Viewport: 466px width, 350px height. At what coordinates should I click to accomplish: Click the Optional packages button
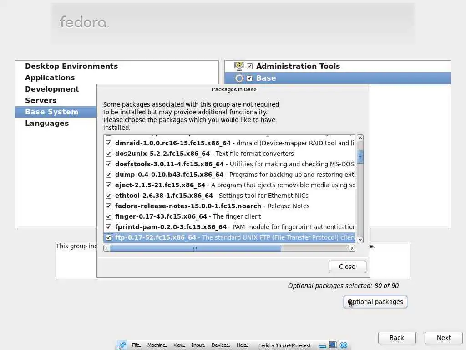point(375,302)
